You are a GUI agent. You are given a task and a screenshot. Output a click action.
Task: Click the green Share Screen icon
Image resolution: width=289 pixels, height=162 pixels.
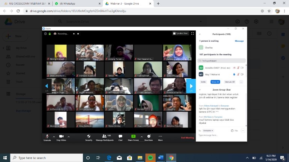pos(133,136)
